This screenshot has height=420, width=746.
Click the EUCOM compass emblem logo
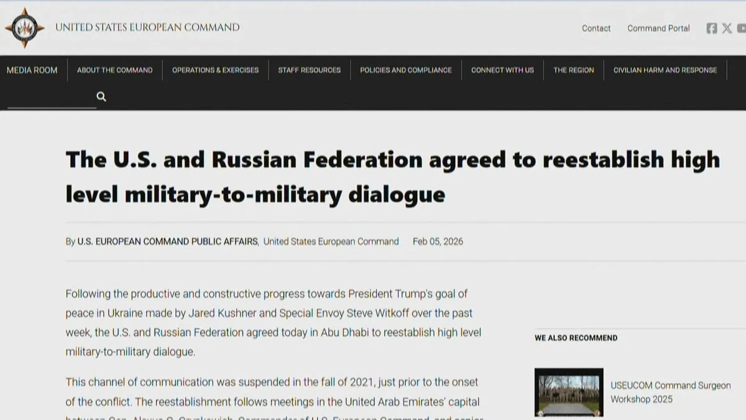pos(24,28)
